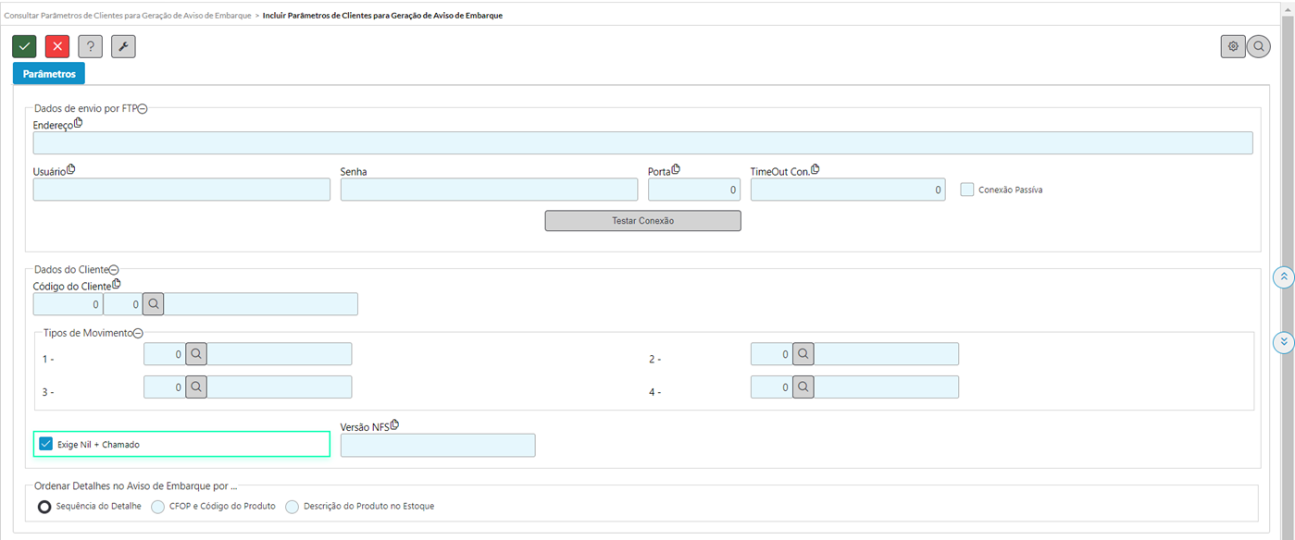Image resolution: width=1295 pixels, height=540 pixels.
Task: Collapse Dados de envio por FTP section
Action: [x=143, y=109]
